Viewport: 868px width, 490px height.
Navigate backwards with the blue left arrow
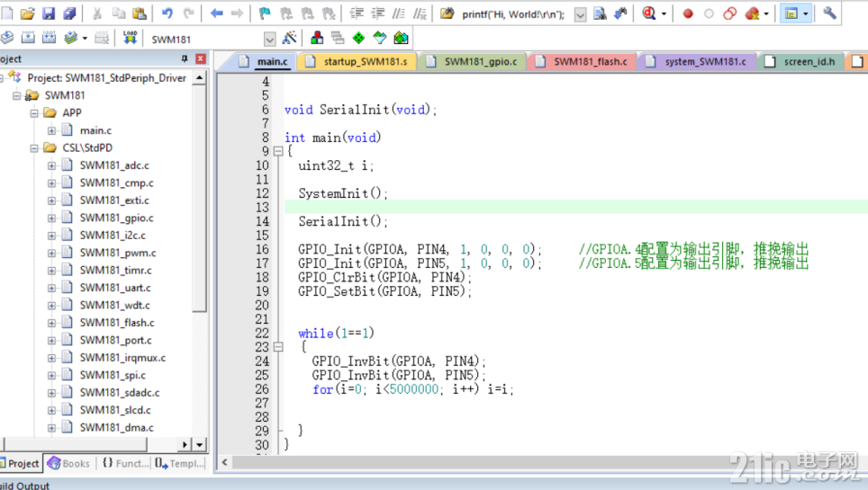pos(216,13)
